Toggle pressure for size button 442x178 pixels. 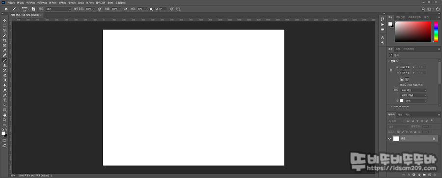pos(171,9)
